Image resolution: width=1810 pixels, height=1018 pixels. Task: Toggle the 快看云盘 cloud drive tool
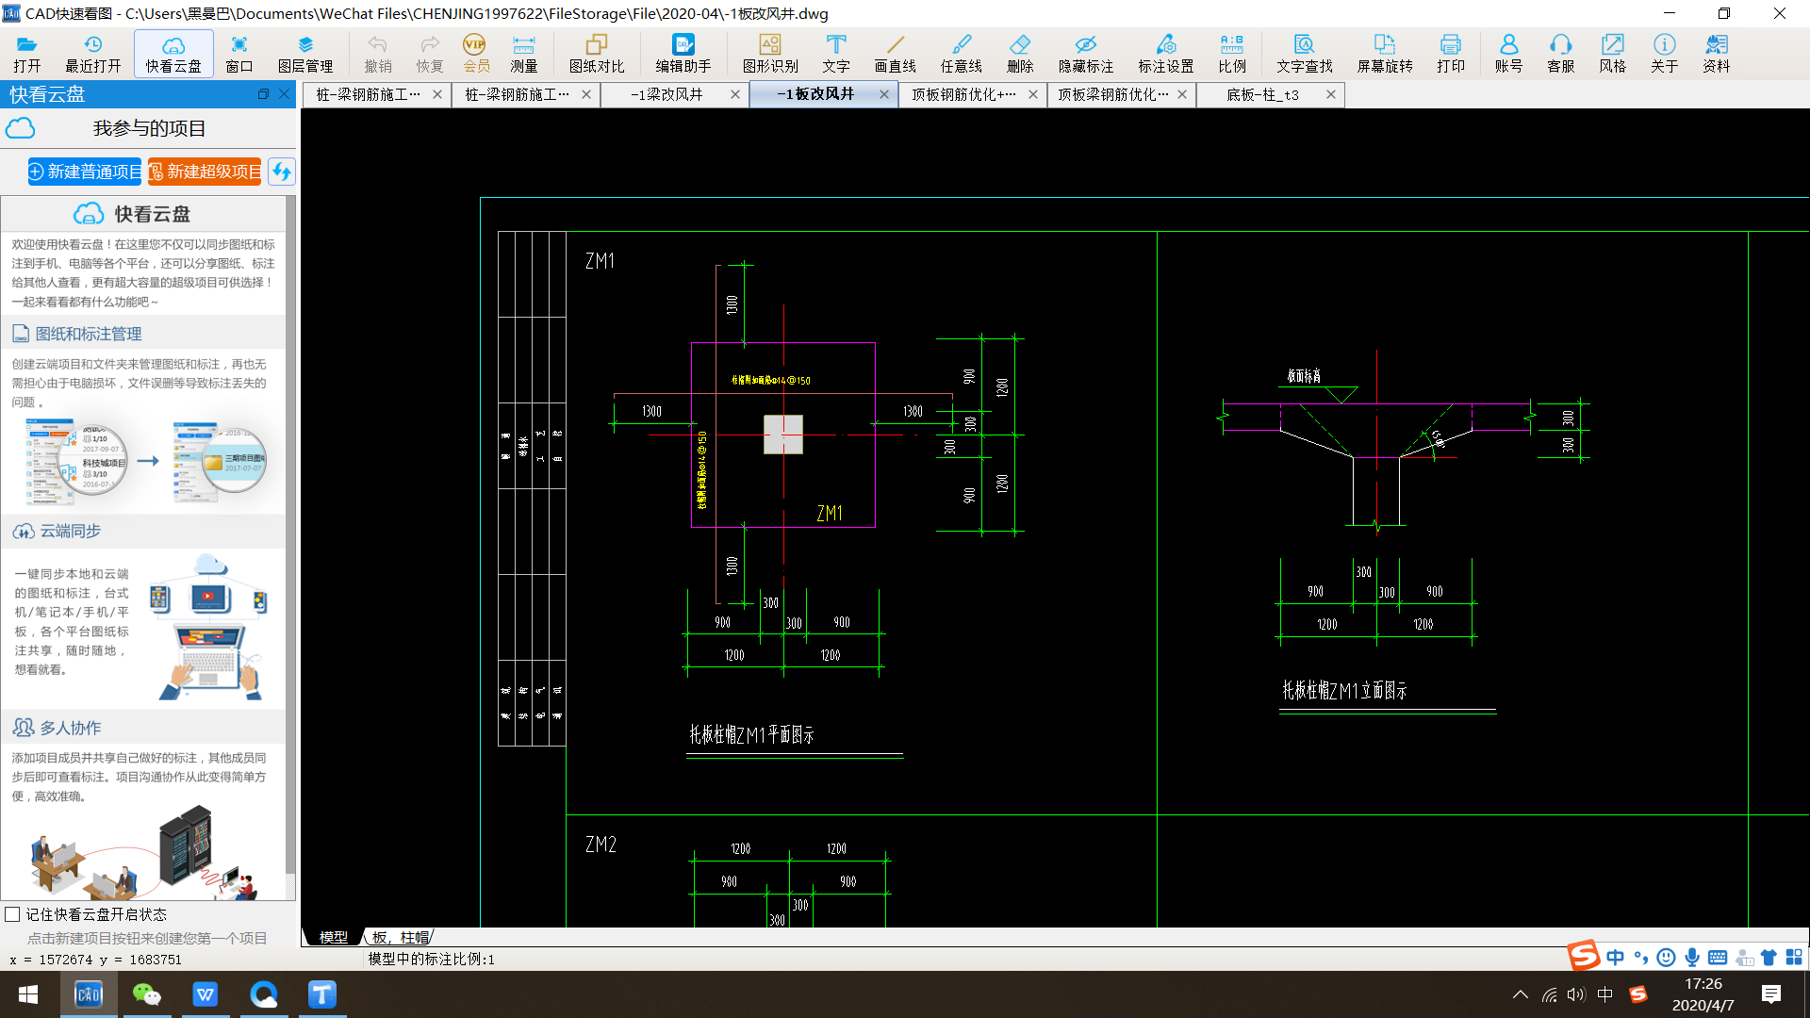point(173,54)
